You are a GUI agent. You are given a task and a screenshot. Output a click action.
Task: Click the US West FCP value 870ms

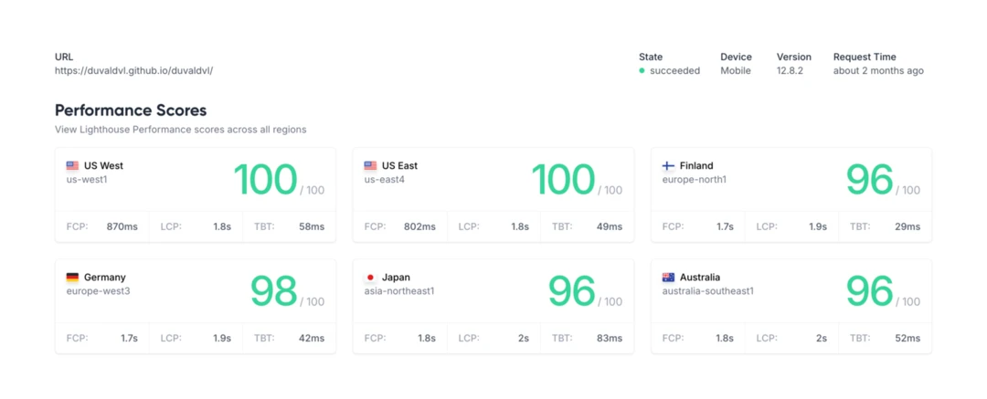pos(122,226)
